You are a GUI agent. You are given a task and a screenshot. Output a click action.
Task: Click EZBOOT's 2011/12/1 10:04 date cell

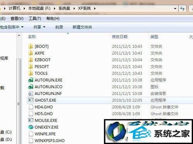127,60
